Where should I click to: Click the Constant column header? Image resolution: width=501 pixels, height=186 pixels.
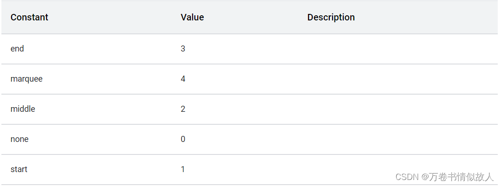point(29,17)
